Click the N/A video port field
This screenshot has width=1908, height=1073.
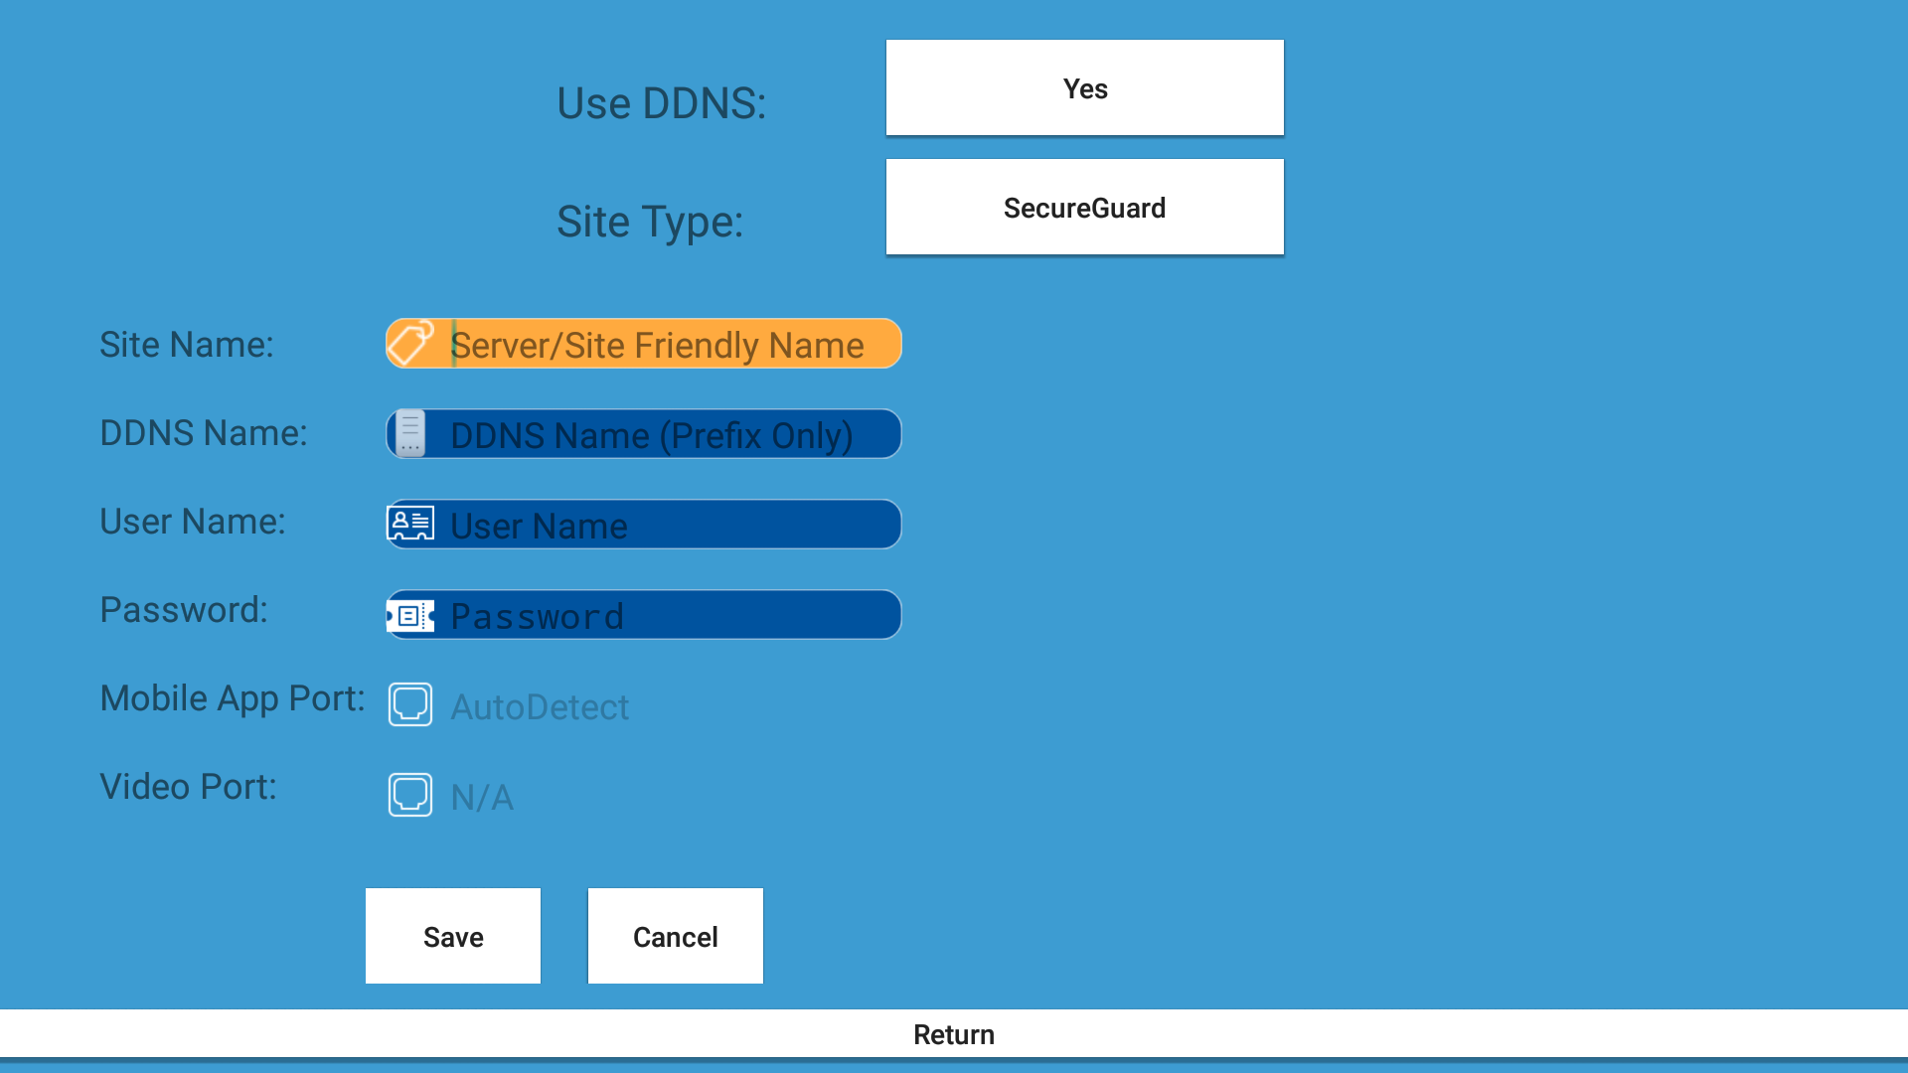[483, 797]
